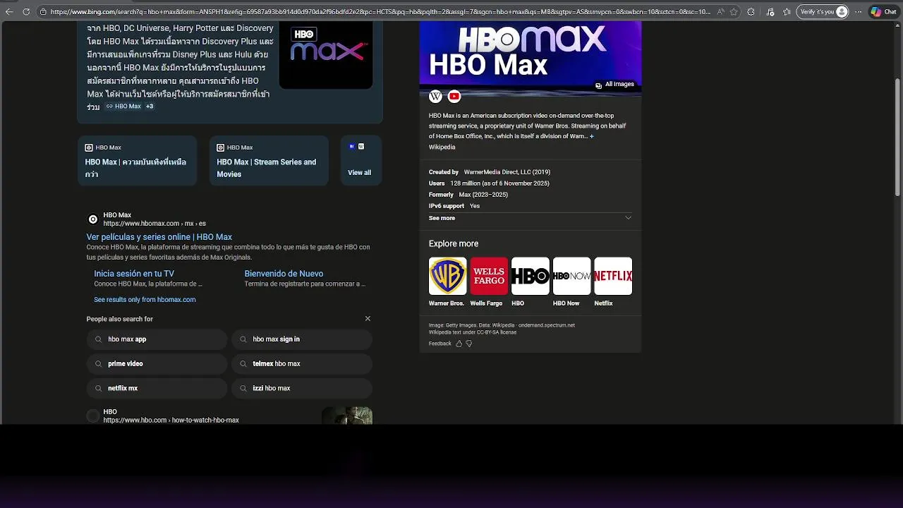The height and width of the screenshot is (508, 903).
Task: Open the hbo.com how-to-watch-hbo-max result URL
Action: [x=171, y=421]
